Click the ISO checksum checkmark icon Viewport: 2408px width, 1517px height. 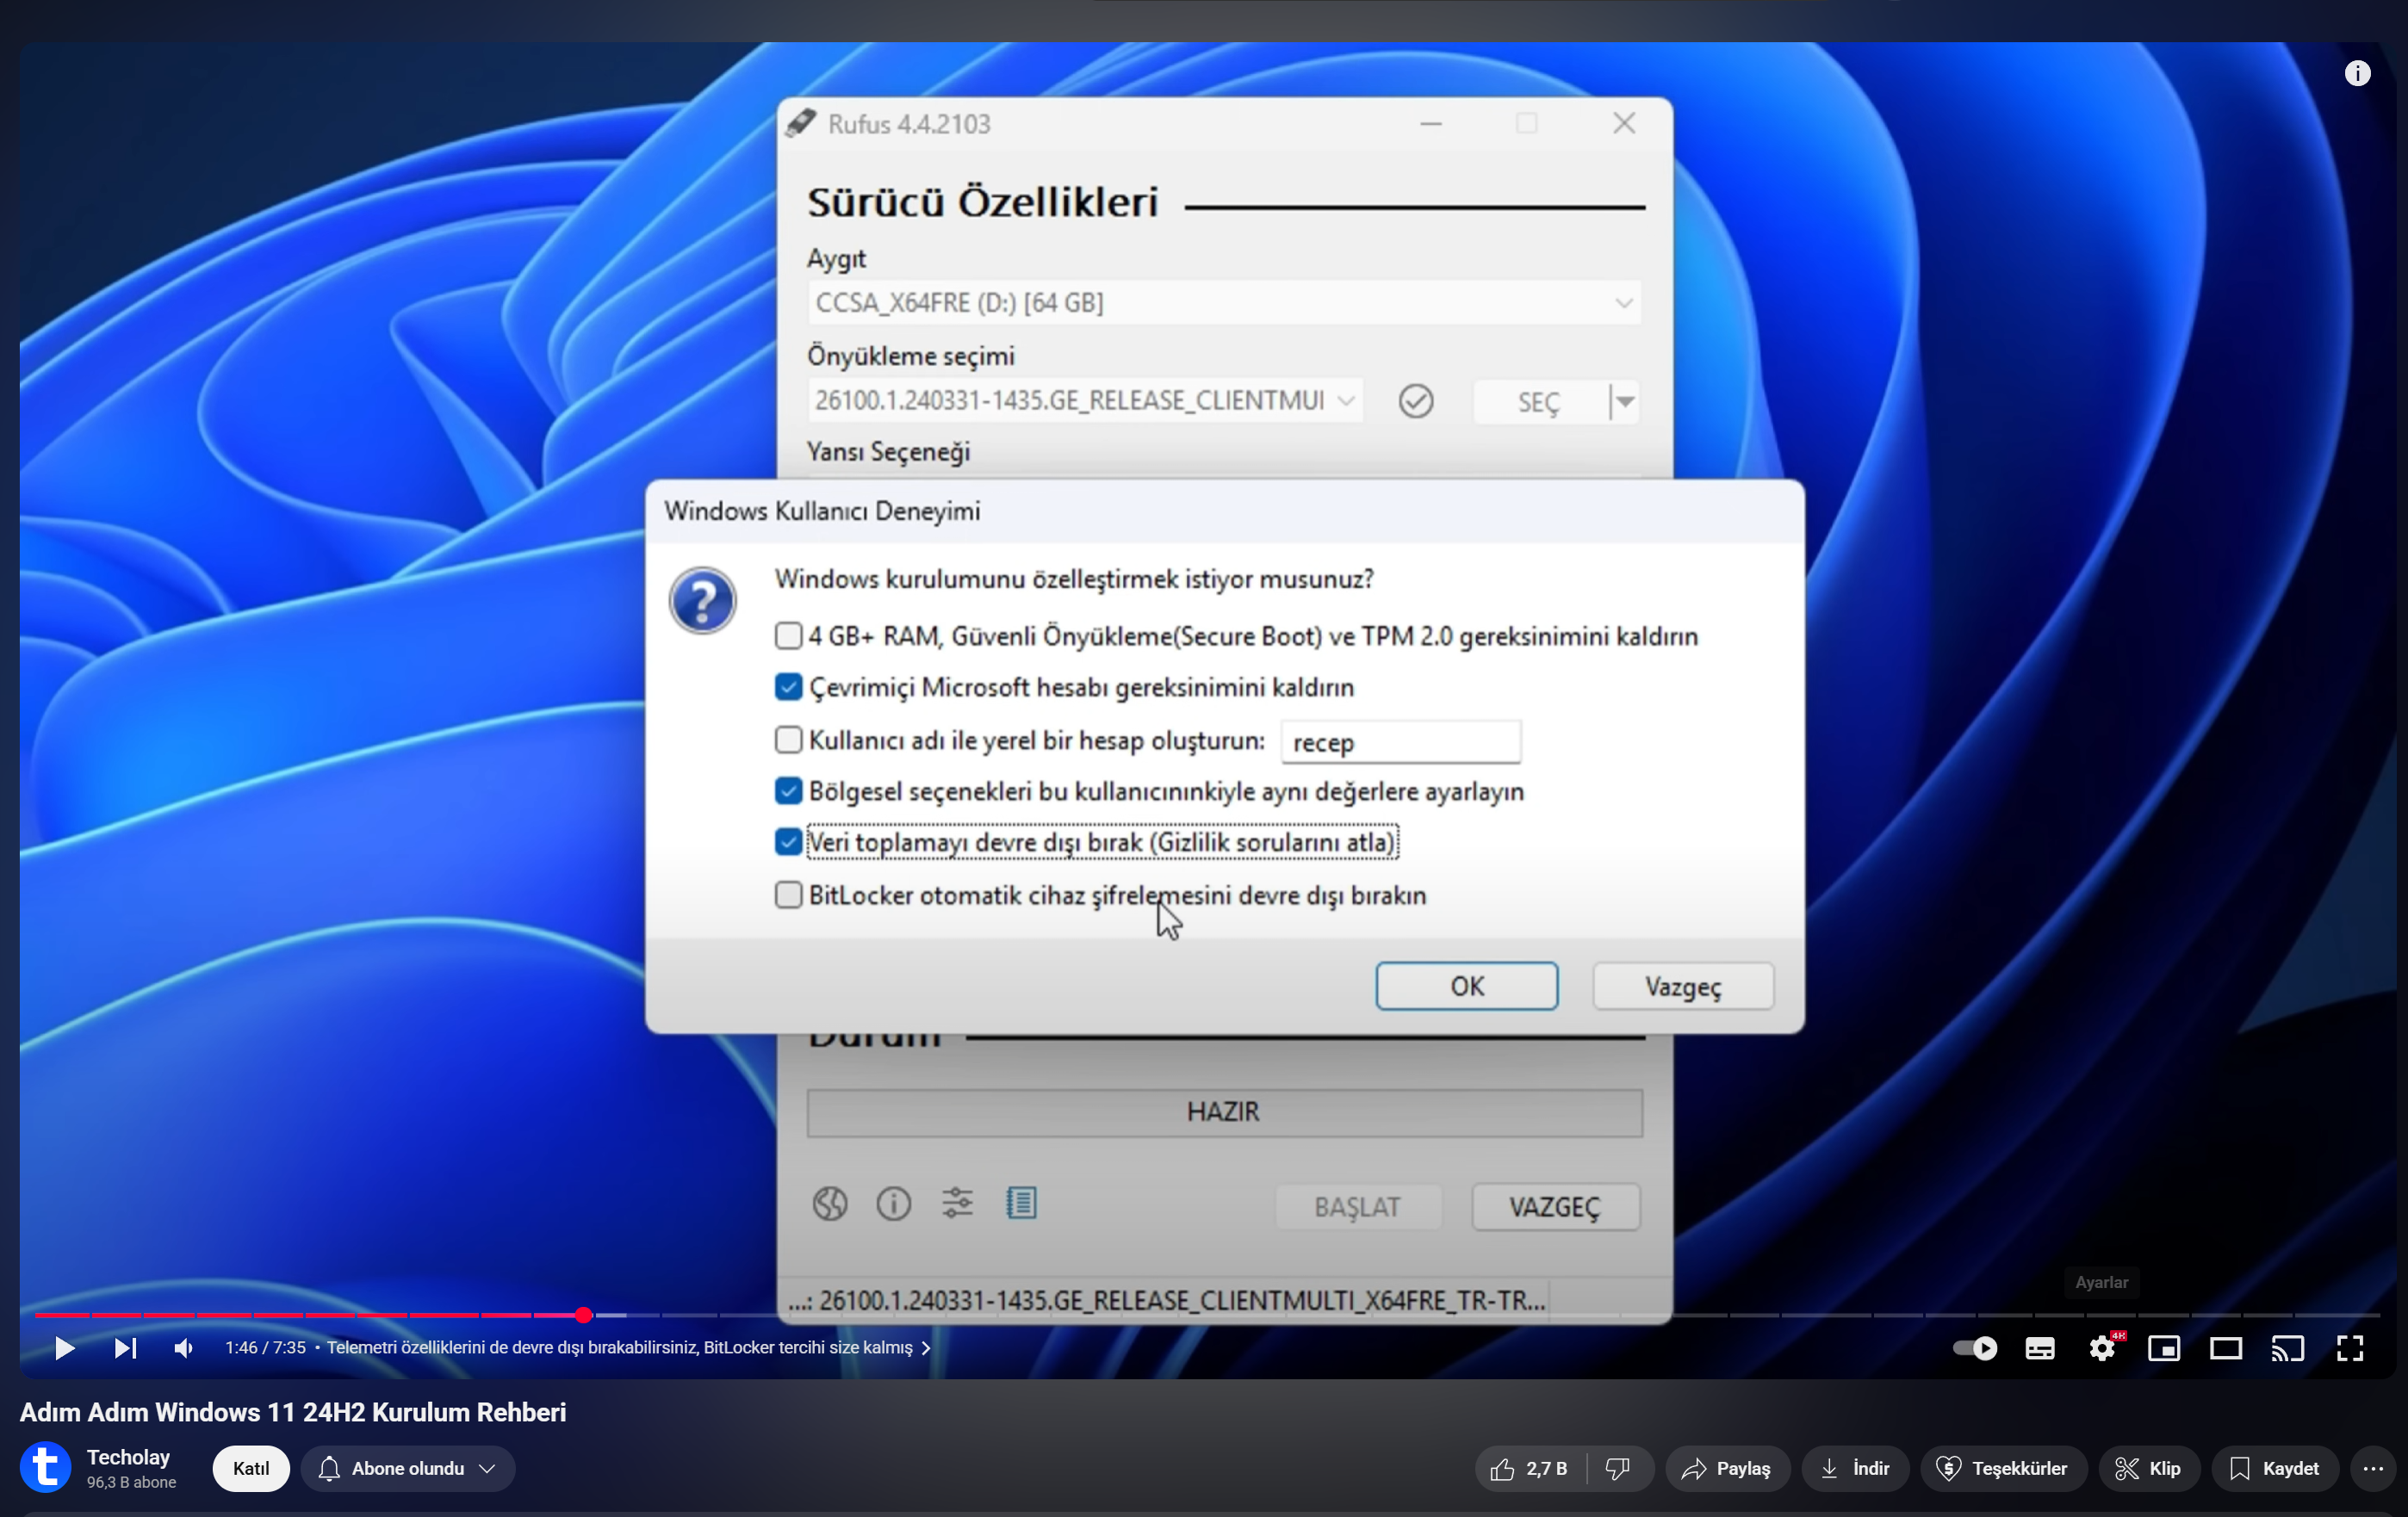pyautogui.click(x=1416, y=401)
